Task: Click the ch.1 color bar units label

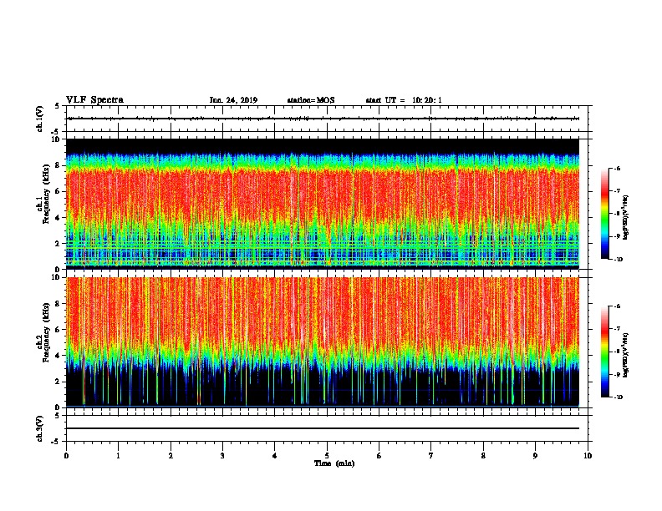Action: [x=626, y=217]
